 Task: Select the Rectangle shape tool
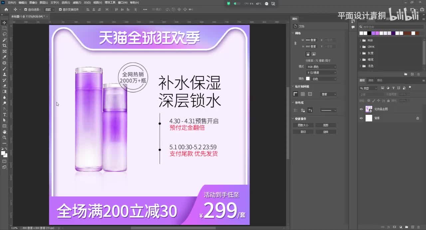point(4,126)
